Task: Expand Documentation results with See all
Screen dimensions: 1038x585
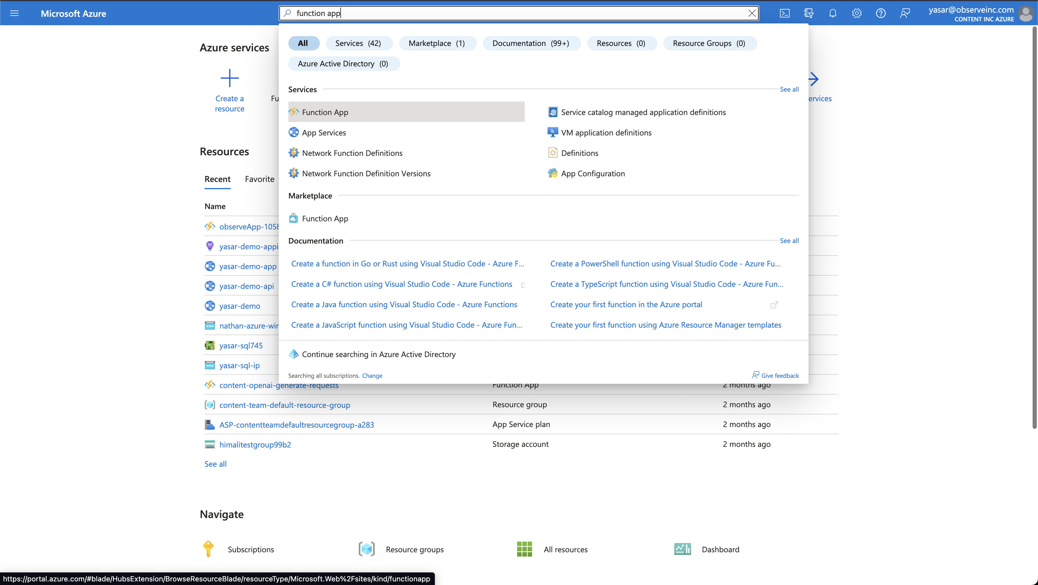Action: point(789,241)
